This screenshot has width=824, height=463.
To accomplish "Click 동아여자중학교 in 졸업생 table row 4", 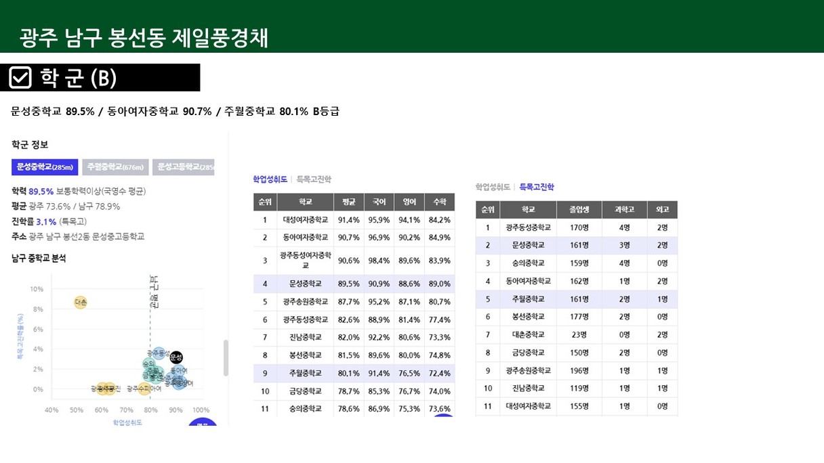I will pyautogui.click(x=528, y=281).
